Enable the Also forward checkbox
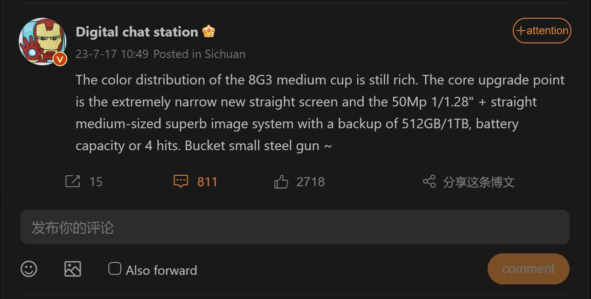The height and width of the screenshot is (299, 591). tap(114, 268)
